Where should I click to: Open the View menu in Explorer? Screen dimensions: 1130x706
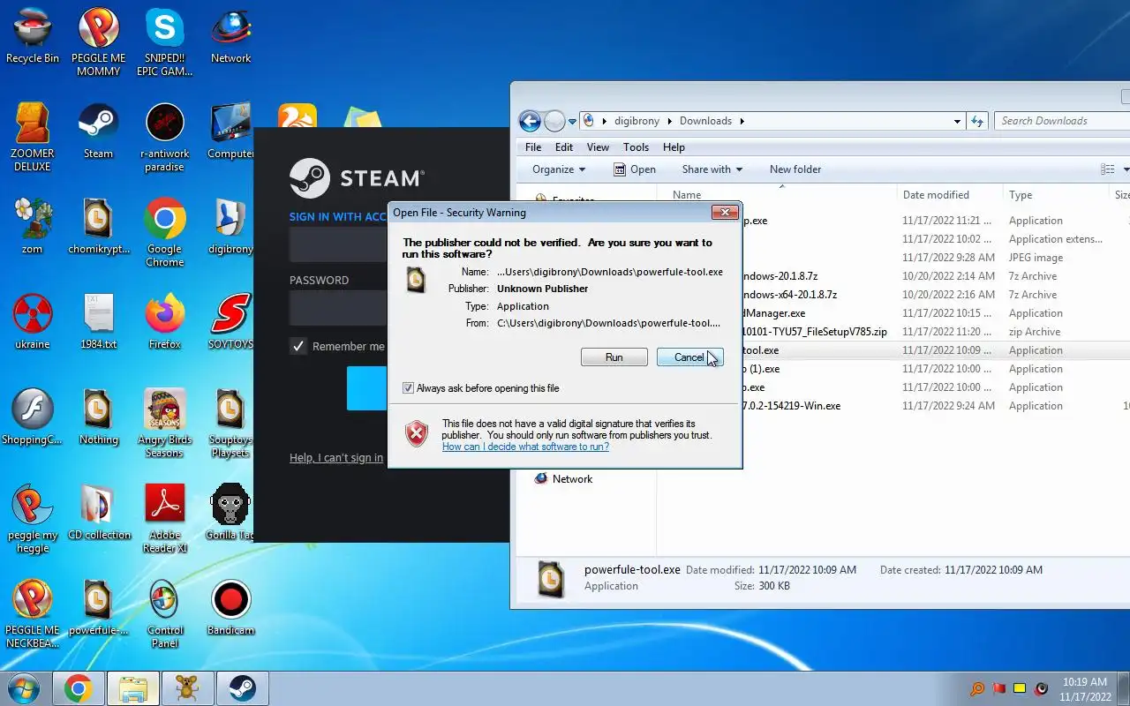pos(598,147)
